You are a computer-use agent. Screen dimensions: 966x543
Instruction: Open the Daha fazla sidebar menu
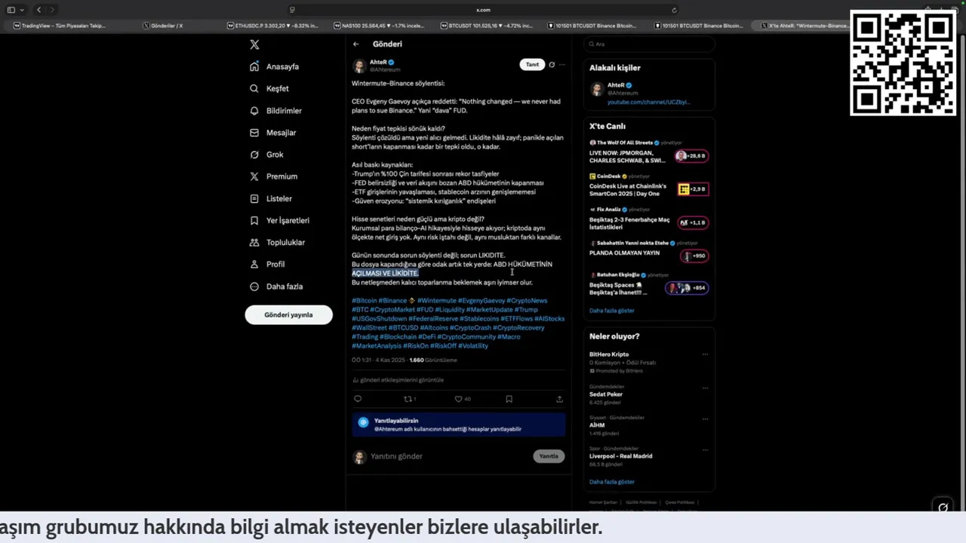tap(275, 287)
